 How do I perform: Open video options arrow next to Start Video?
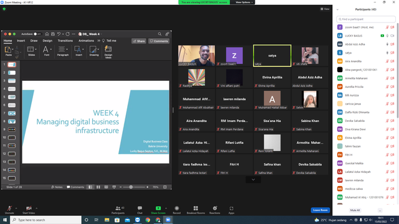36,208
